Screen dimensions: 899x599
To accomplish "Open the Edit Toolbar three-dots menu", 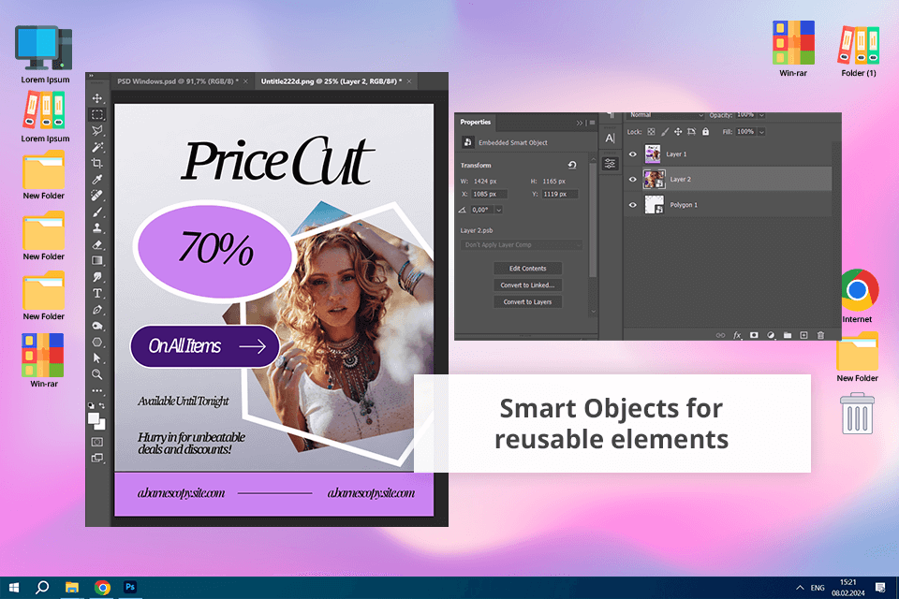I will tap(96, 391).
